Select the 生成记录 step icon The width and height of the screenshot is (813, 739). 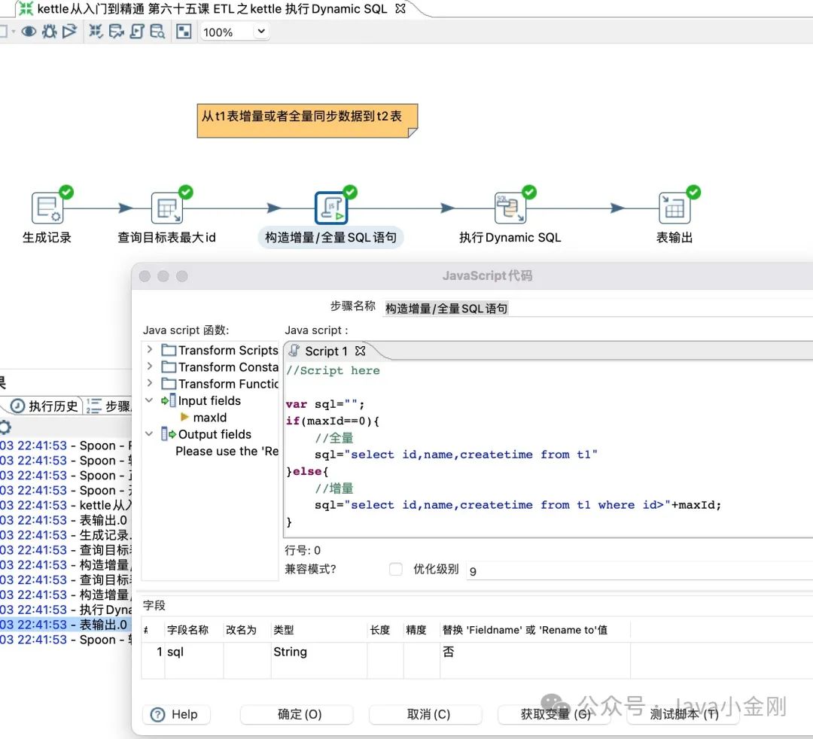pos(47,208)
